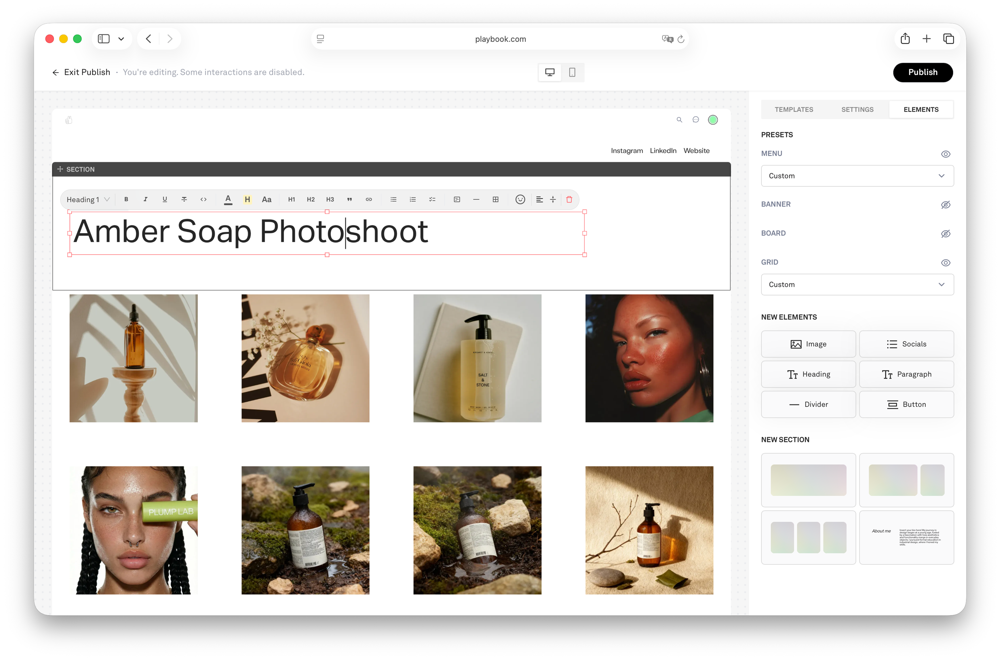Set heading level to H3

pos(330,200)
